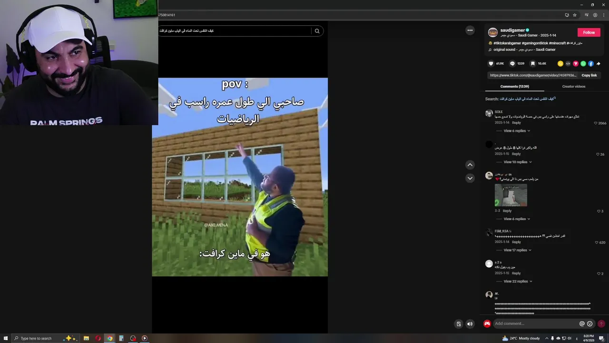Expand View 6 replies under SOLE's comment
This screenshot has width=609, height=343.
517,131
